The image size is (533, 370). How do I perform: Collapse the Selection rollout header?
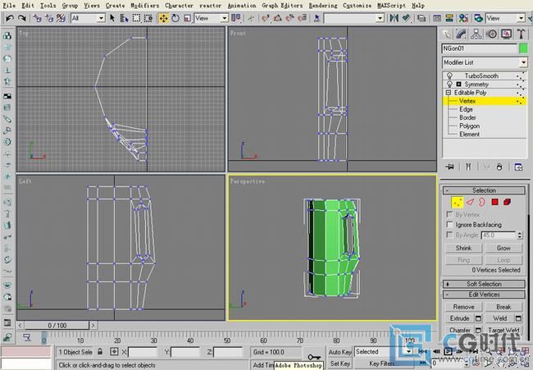pos(484,190)
